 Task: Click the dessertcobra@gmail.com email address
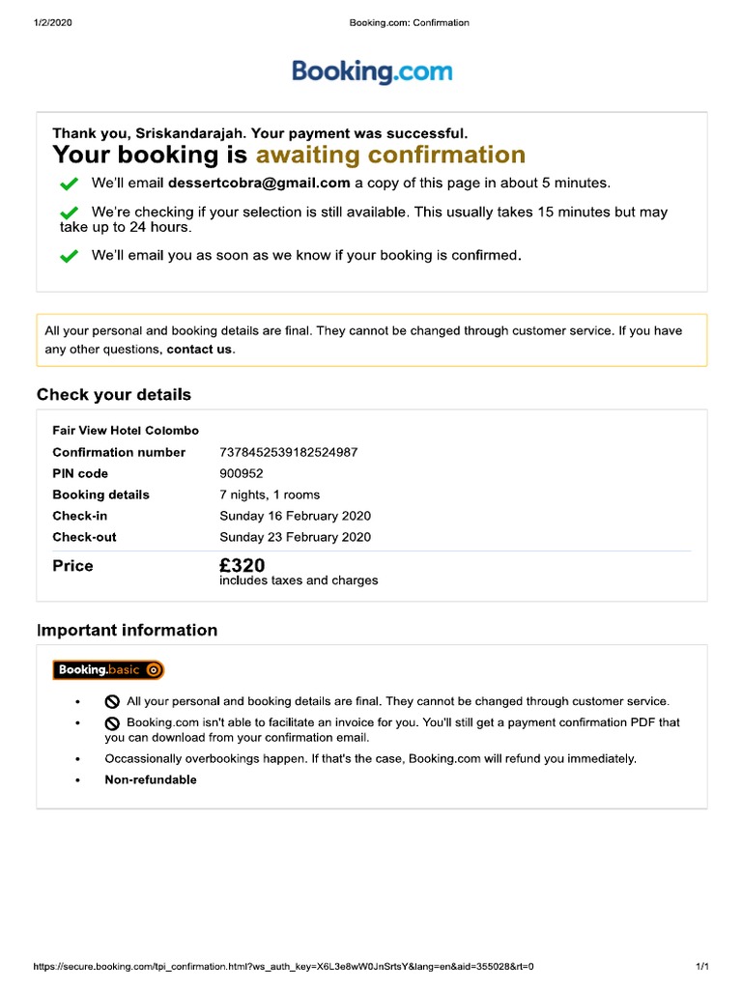(259, 183)
